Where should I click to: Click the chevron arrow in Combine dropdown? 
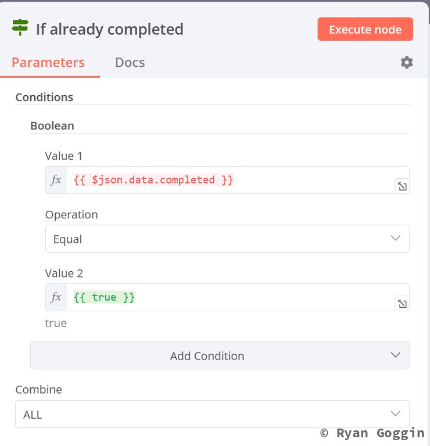tap(396, 414)
